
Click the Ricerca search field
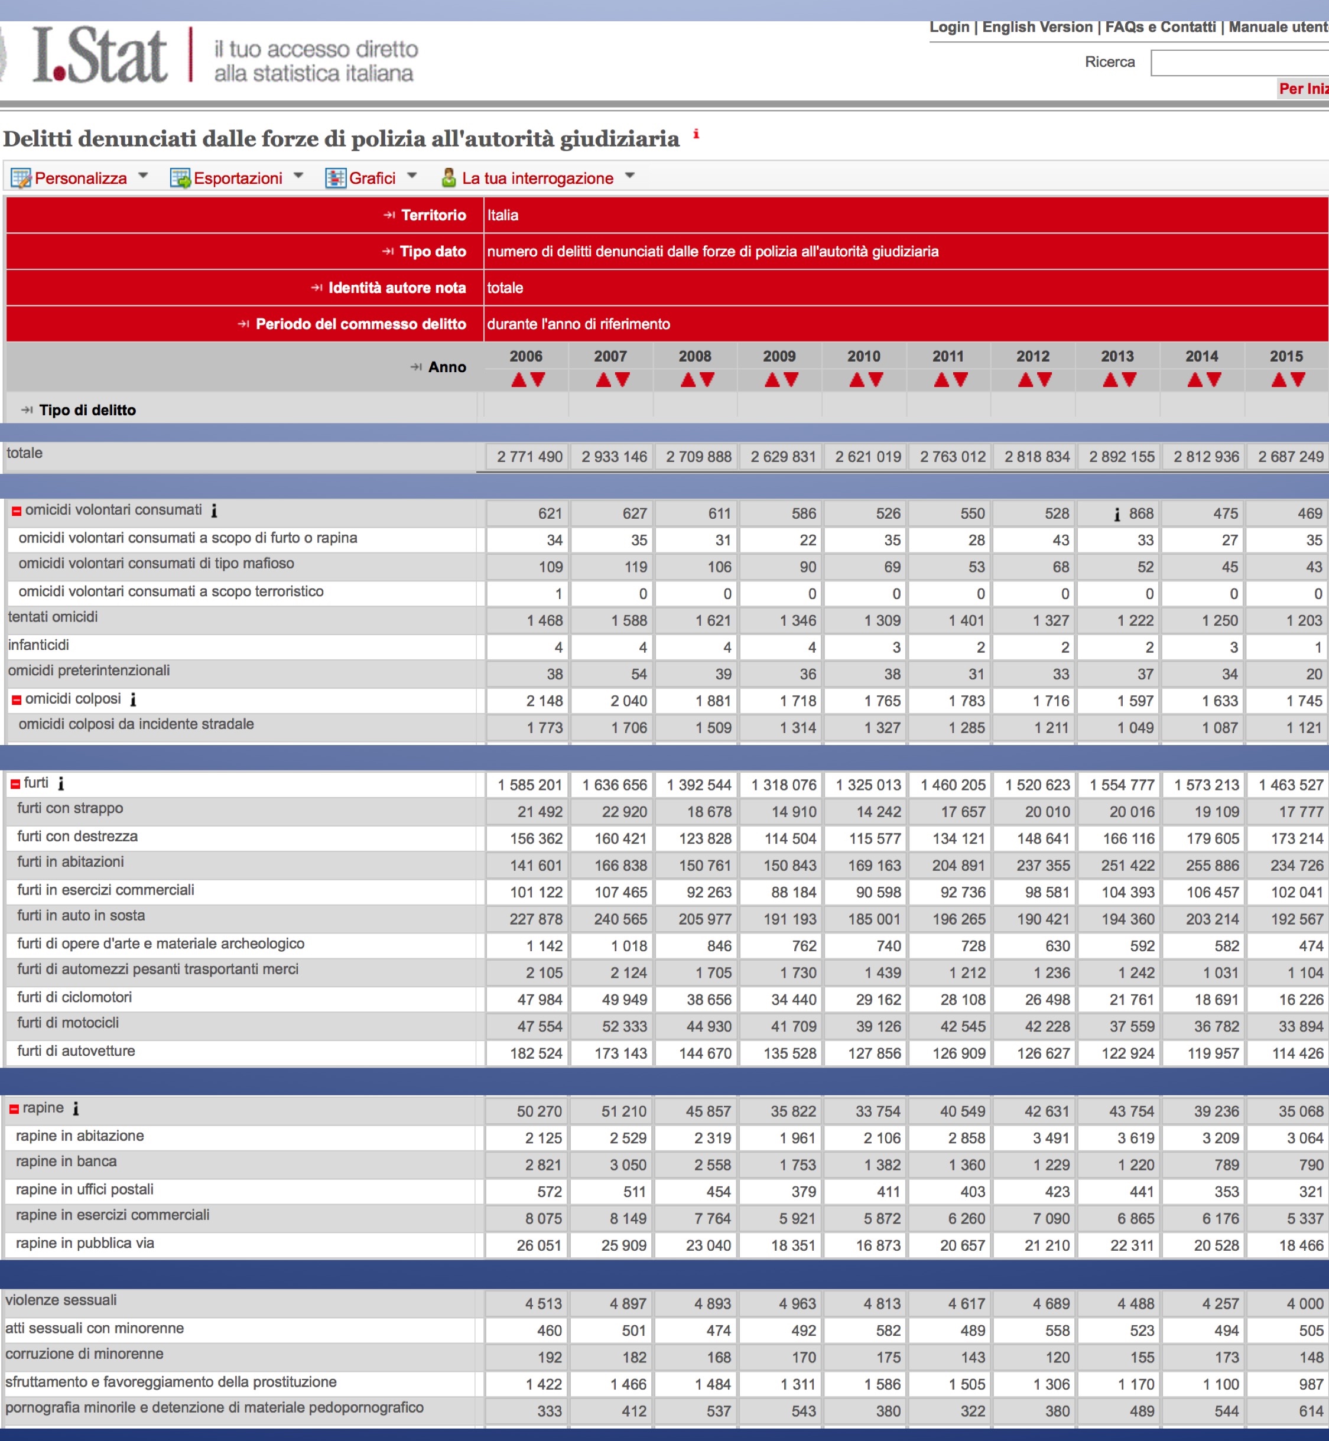[x=1239, y=63]
